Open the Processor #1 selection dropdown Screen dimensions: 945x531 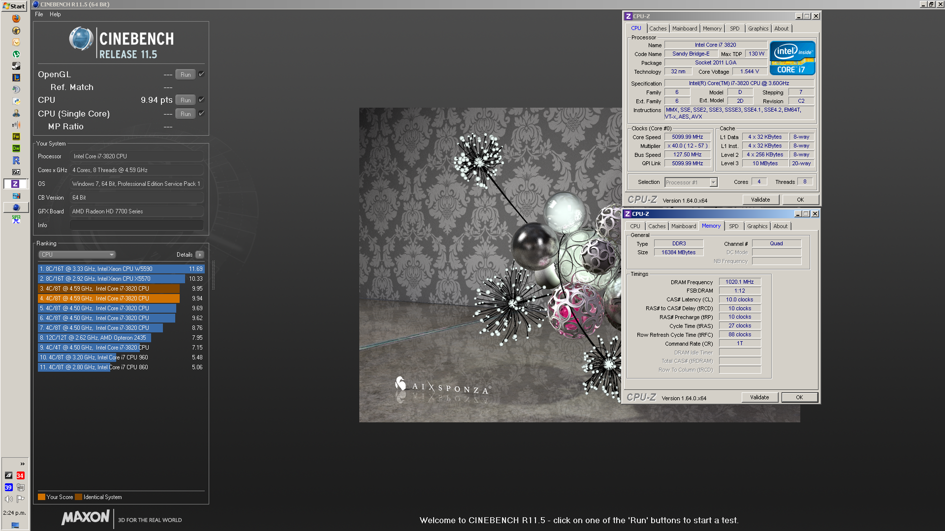coord(691,182)
